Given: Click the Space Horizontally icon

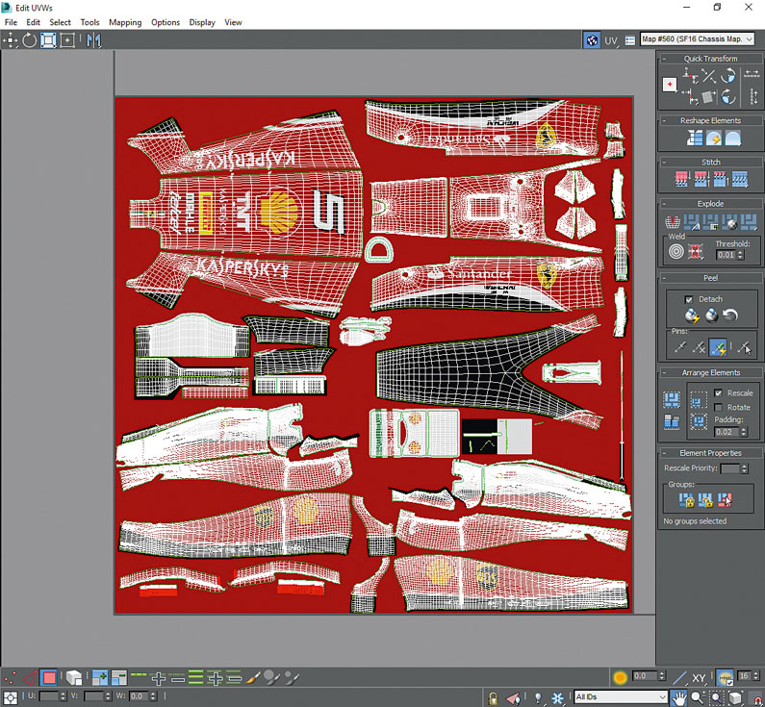Looking at the screenshot, I should [x=752, y=75].
